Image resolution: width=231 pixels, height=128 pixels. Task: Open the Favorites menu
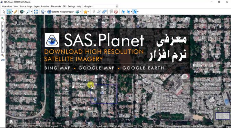tap(45, 6)
